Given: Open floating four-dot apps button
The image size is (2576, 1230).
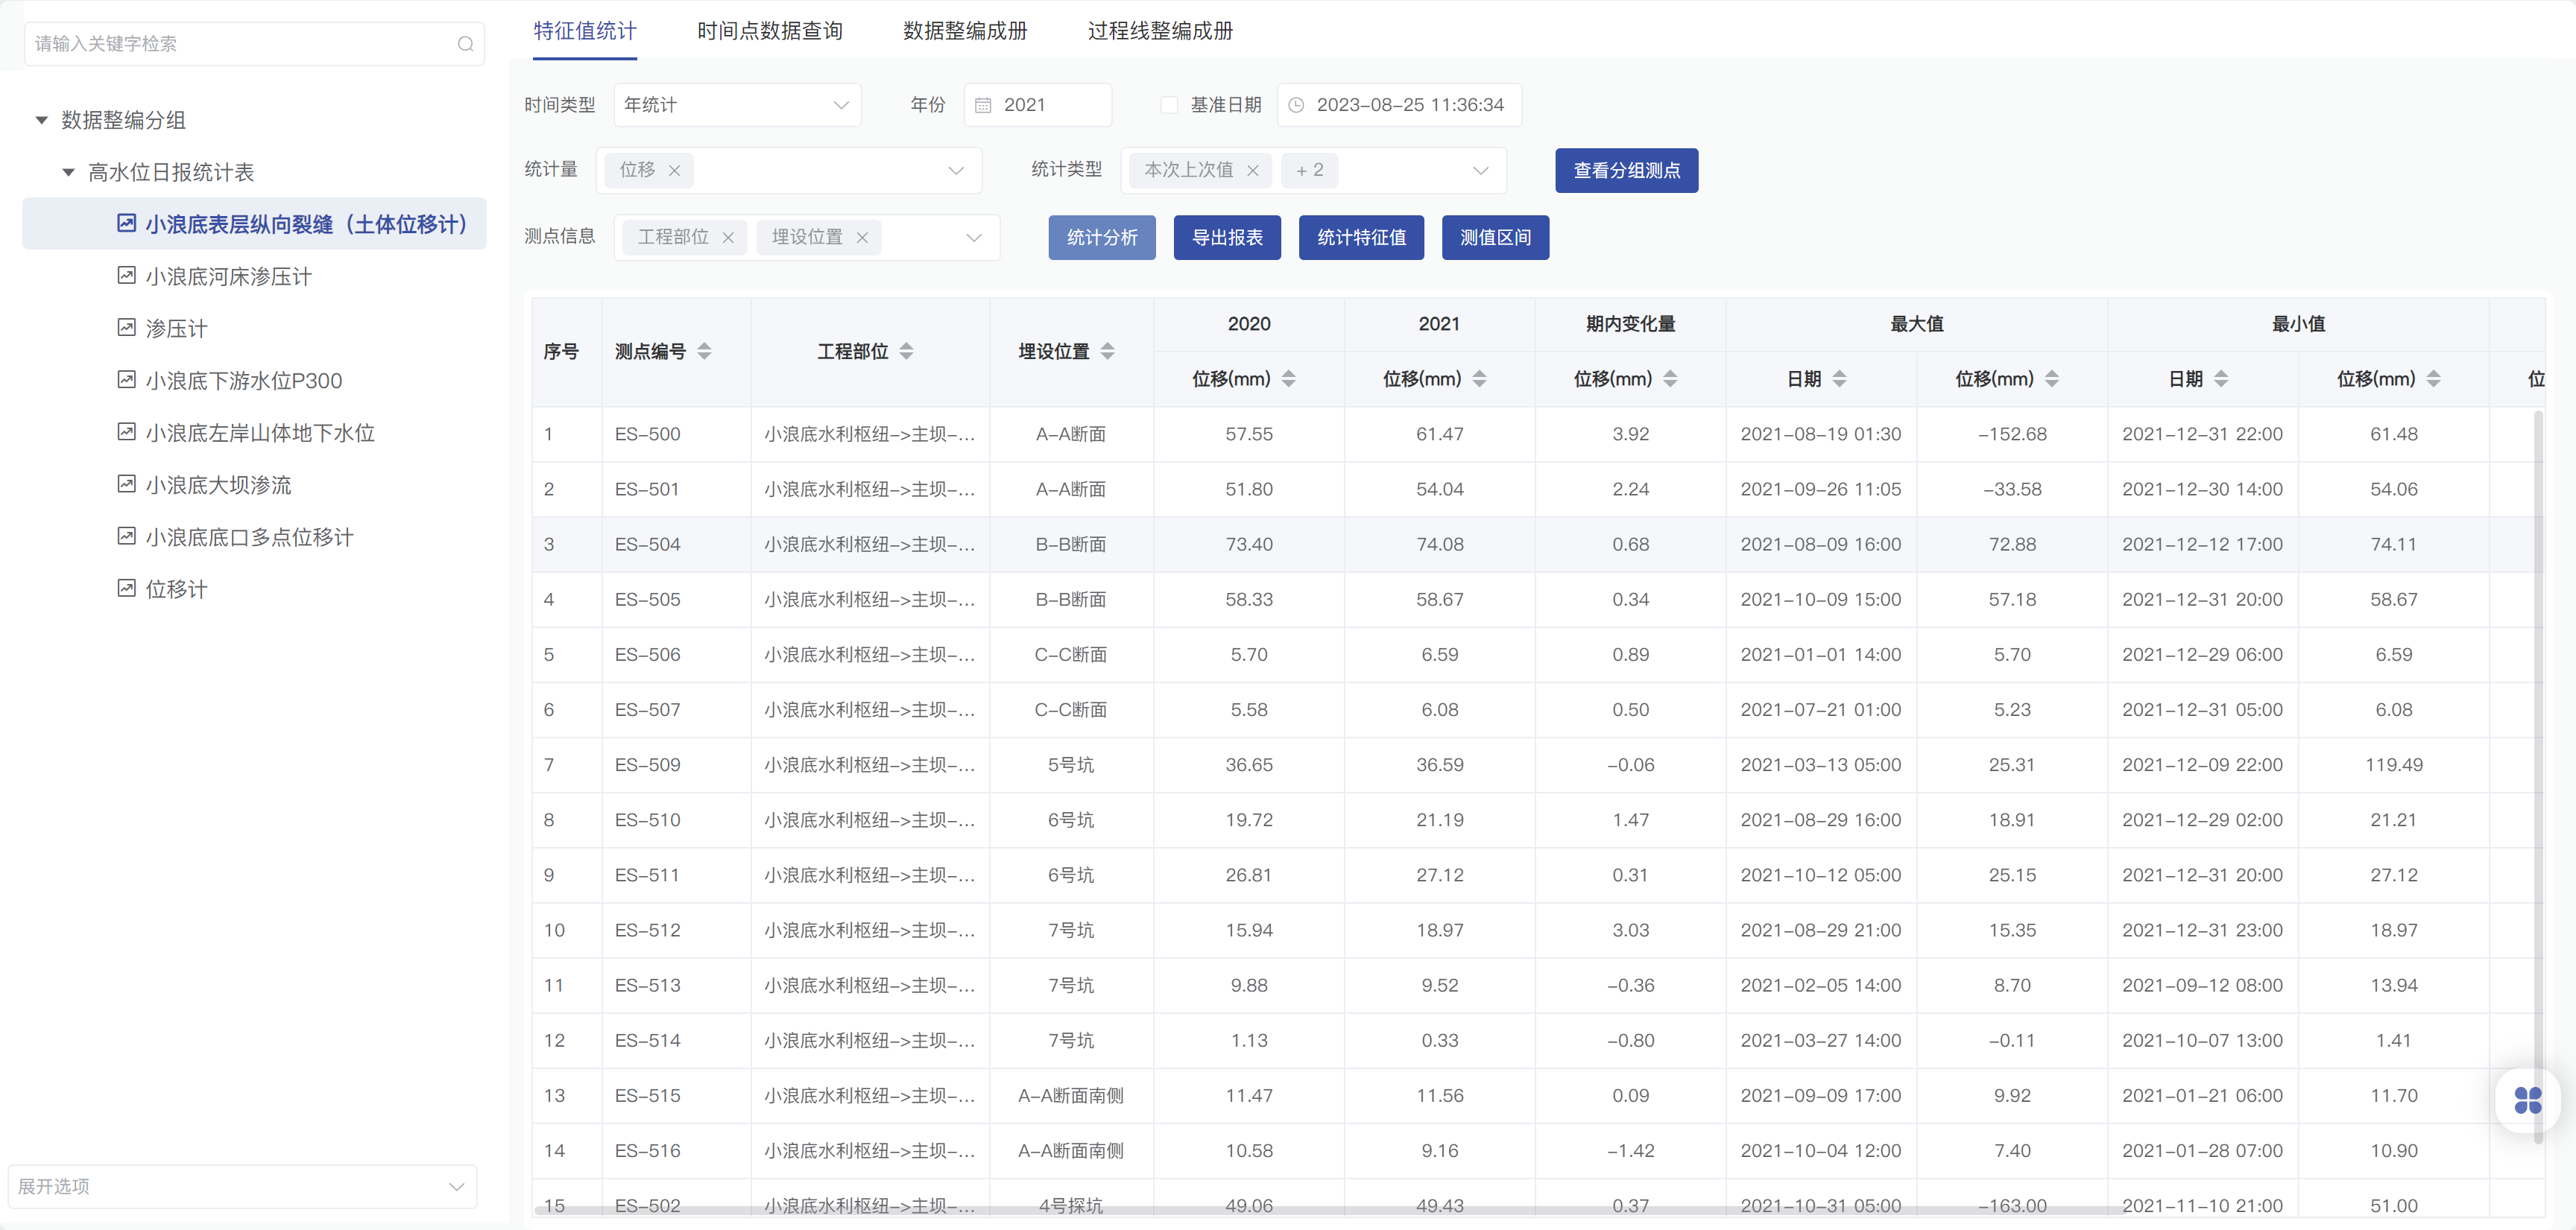Looking at the screenshot, I should pos(2527,1100).
